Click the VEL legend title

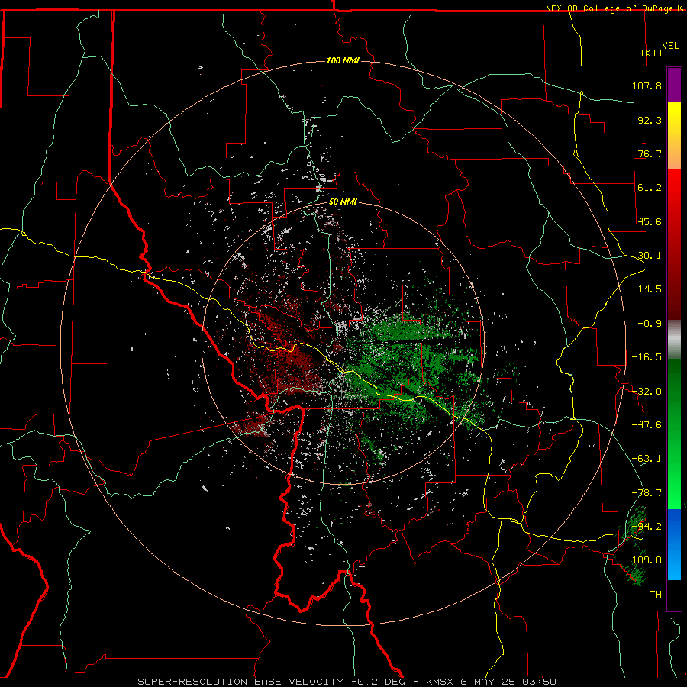(x=670, y=46)
